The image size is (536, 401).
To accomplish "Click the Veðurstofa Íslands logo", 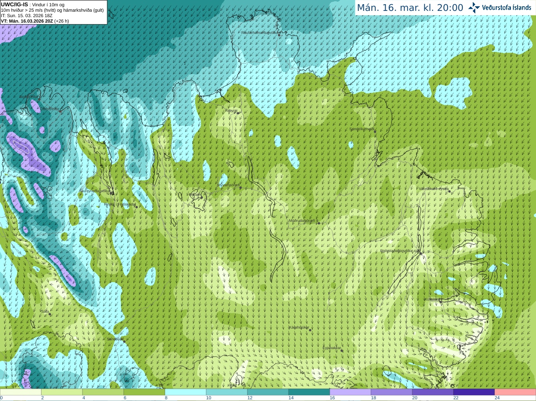I will [500, 8].
